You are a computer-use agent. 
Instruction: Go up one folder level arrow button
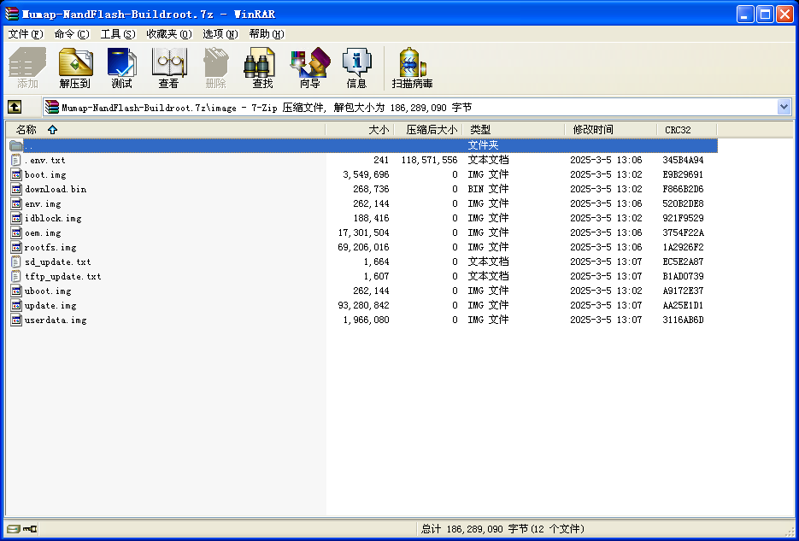pos(15,107)
